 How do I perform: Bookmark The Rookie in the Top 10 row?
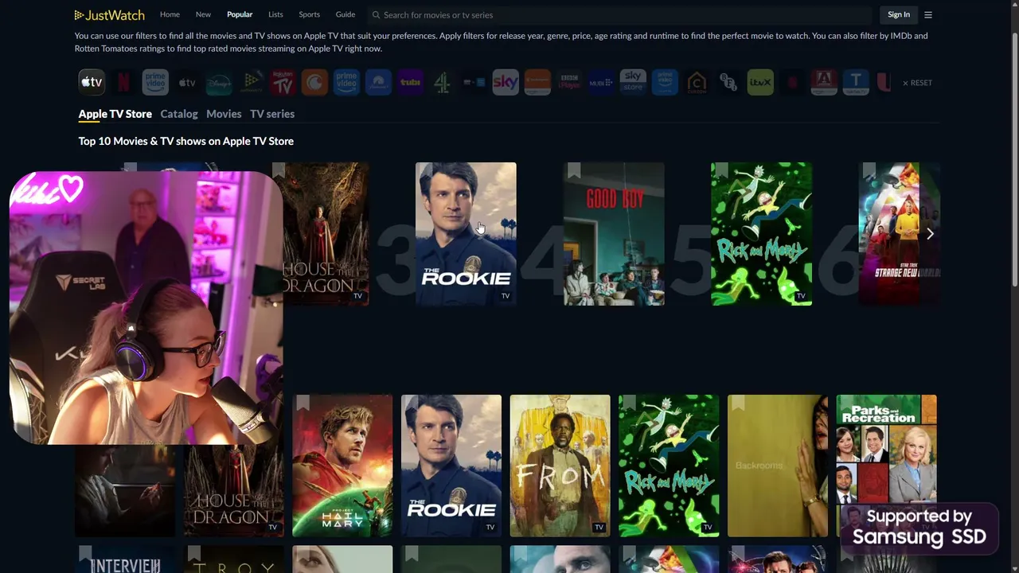[426, 170]
